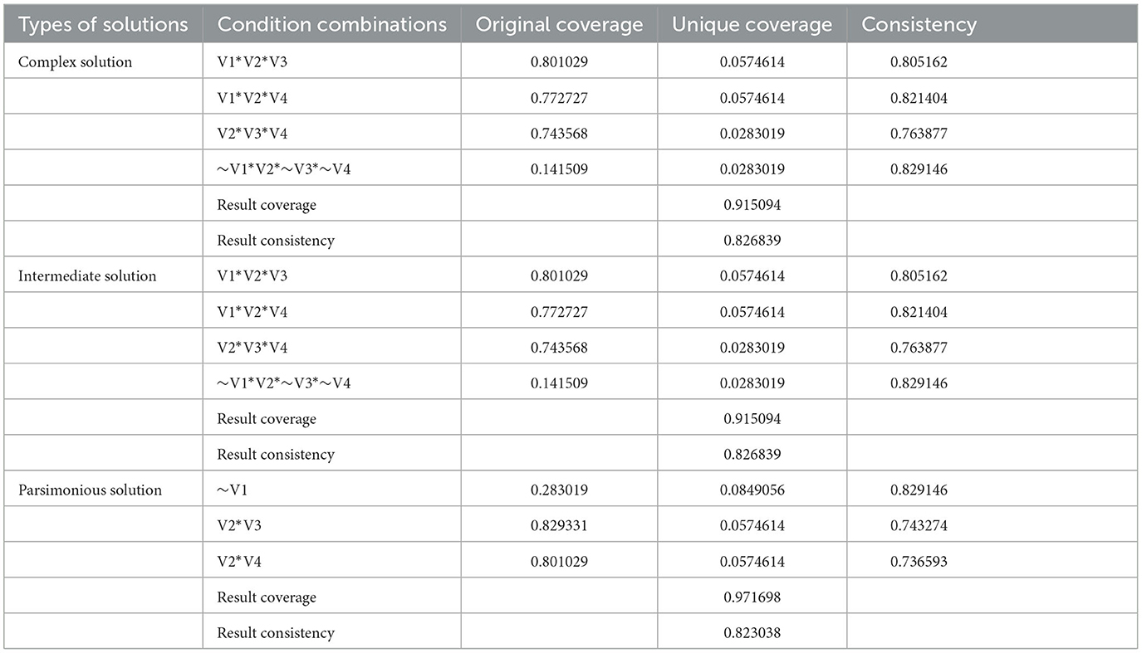The image size is (1142, 653).
Task: Click consistency 0.829146 in the ~V1 row
Action: click(x=919, y=490)
